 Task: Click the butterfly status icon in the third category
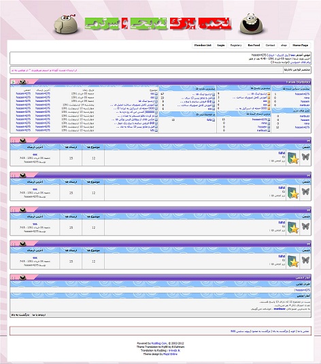pos(305,226)
